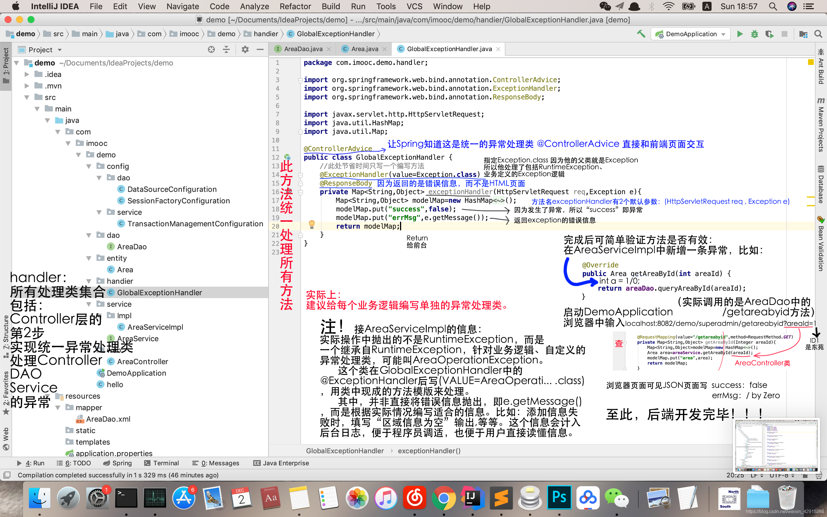This screenshot has height=517, width=827.
Task: Open Photoshop from the Dock
Action: pyautogui.click(x=559, y=498)
